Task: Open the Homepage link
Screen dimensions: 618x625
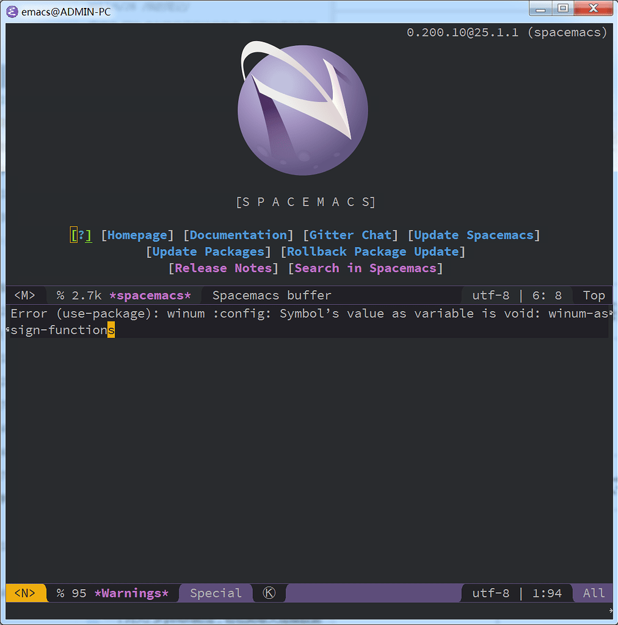Action: 137,235
